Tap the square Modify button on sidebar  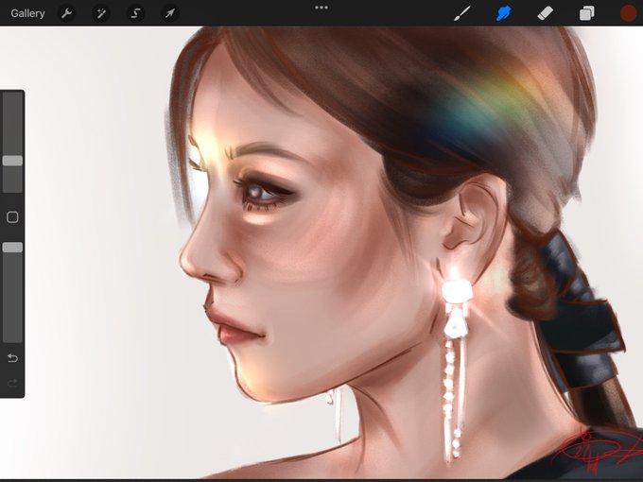(x=12, y=216)
